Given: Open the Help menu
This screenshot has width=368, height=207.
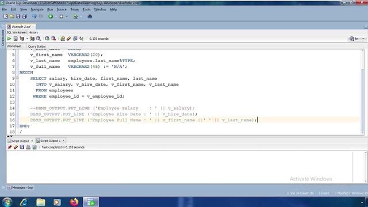Looking at the screenshot, I should [x=113, y=9].
